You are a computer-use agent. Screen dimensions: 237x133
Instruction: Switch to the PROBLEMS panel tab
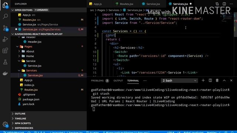click(97, 81)
